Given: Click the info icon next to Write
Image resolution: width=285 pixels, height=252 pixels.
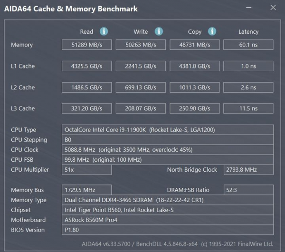Looking at the screenshot, I should click(x=159, y=31).
